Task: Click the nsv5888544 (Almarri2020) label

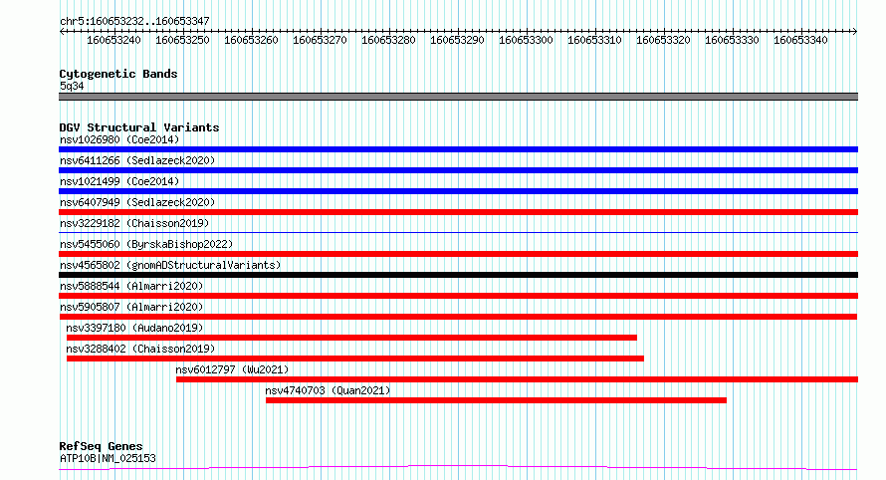Action: pos(131,286)
